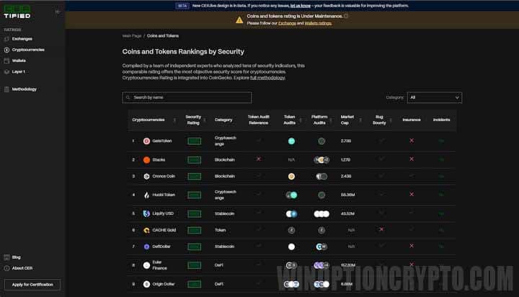This screenshot has height=297, width=519.
Task: Focus the Search by name field
Action: coord(187,97)
